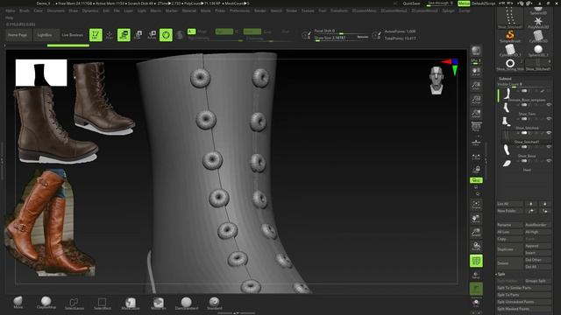The height and width of the screenshot is (315, 561).
Task: Collapse the Split section
Action: coord(501,274)
